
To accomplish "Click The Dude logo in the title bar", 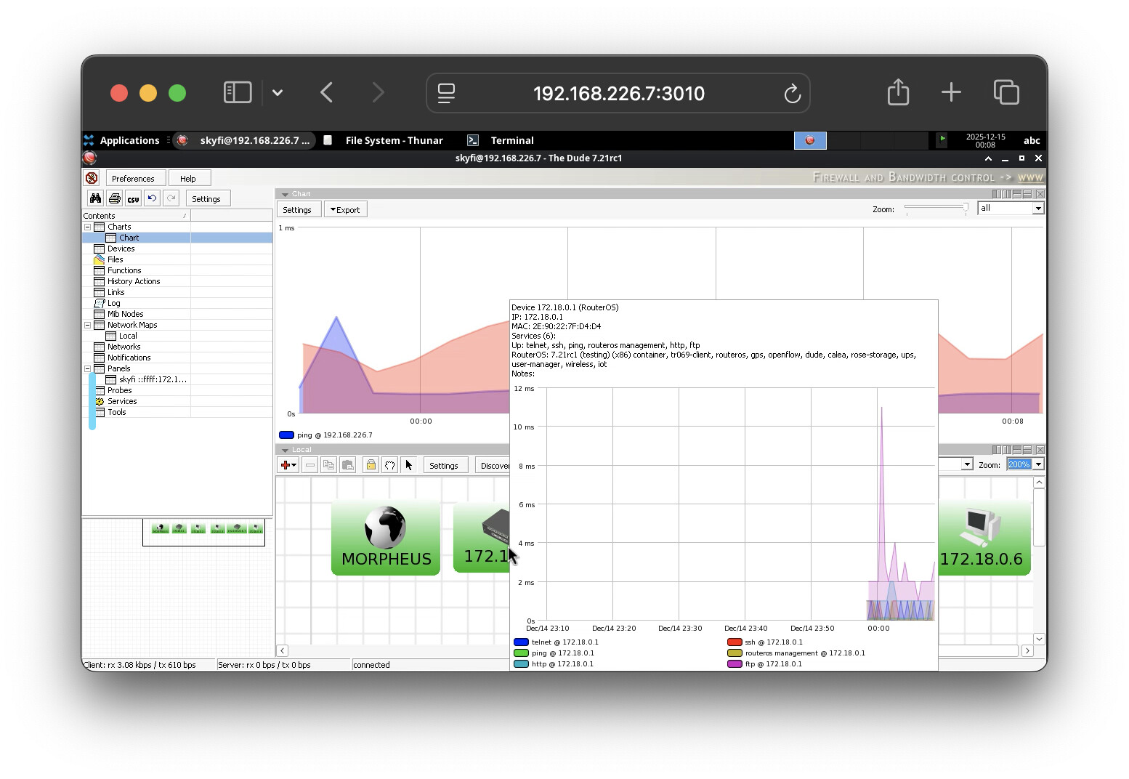I will coord(89,158).
